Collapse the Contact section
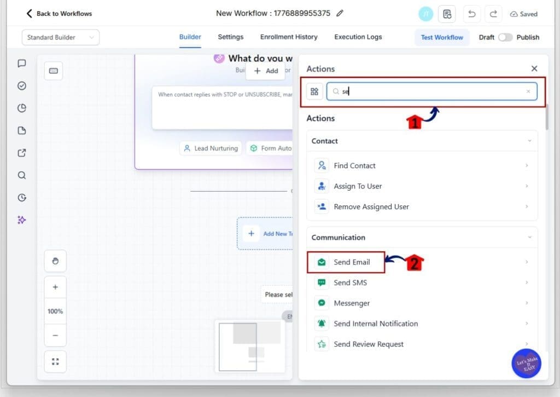560x397 pixels. 529,141
